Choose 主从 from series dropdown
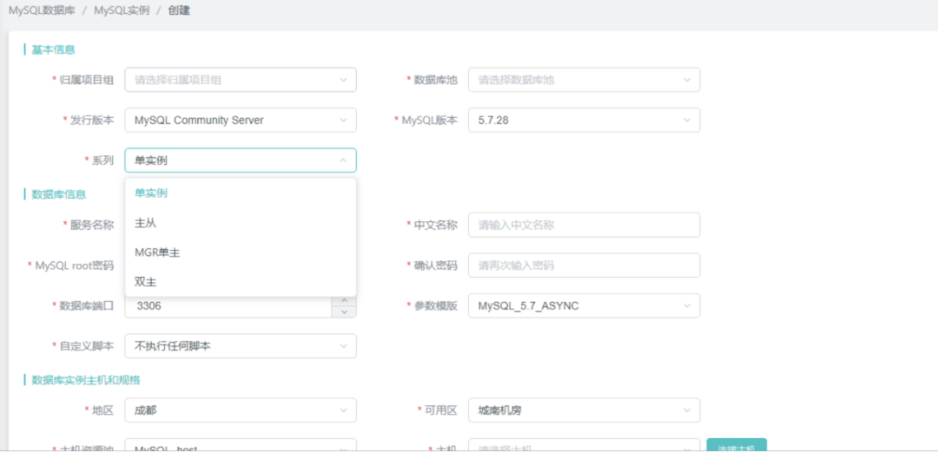This screenshot has height=452, width=938. [145, 223]
